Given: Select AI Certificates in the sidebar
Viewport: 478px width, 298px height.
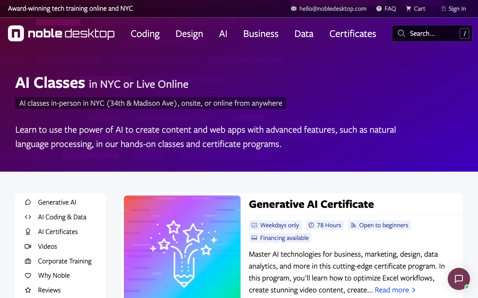Looking at the screenshot, I should (58, 232).
